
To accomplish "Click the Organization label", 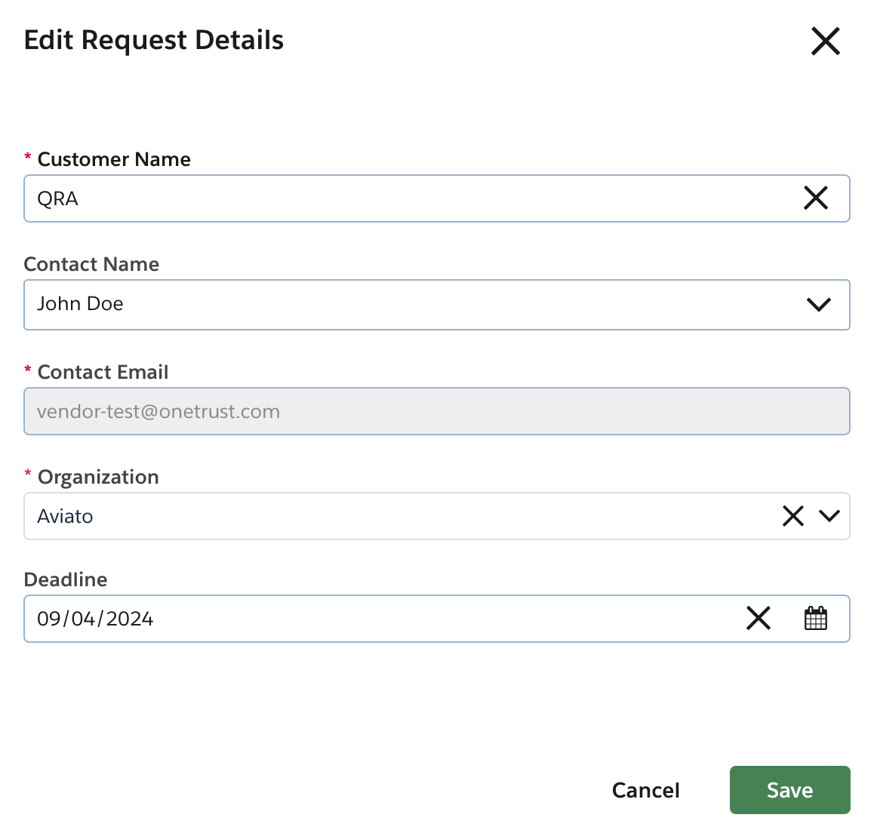I will coord(98,477).
